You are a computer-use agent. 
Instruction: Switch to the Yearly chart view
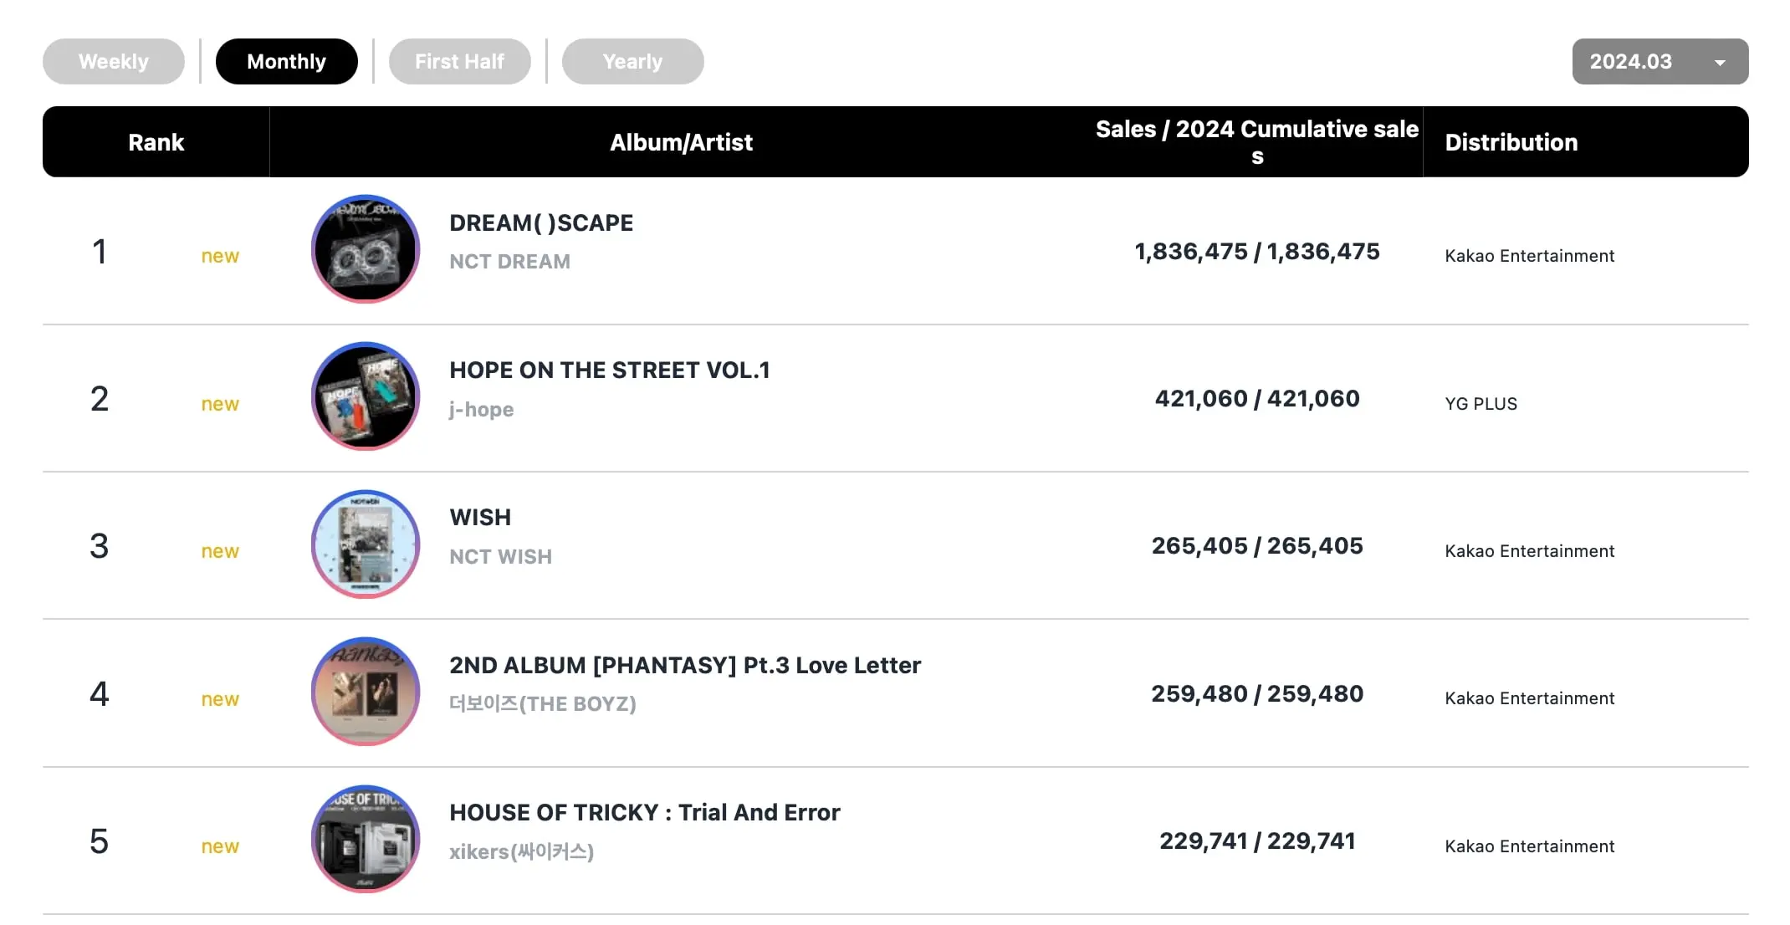[x=632, y=62]
